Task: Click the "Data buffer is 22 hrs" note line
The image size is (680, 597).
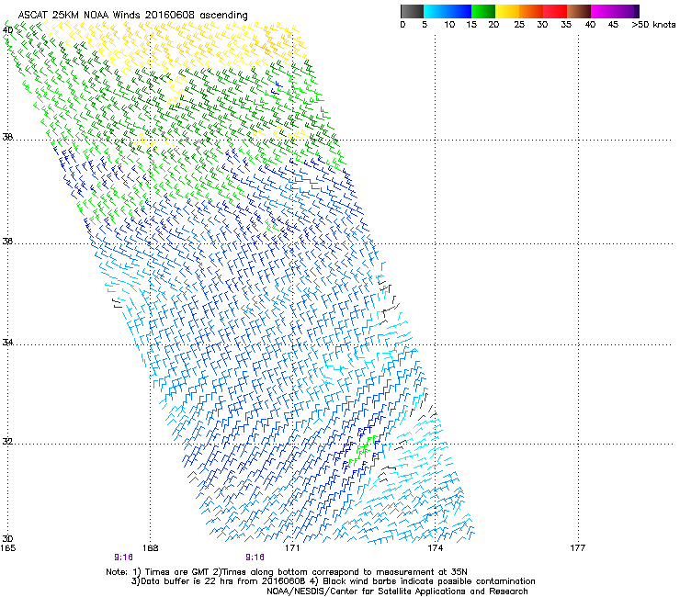Action: [x=333, y=581]
